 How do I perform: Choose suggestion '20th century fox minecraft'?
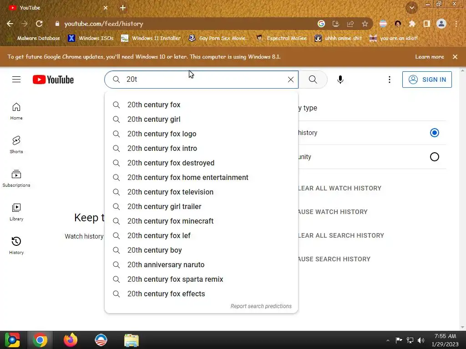point(201,221)
